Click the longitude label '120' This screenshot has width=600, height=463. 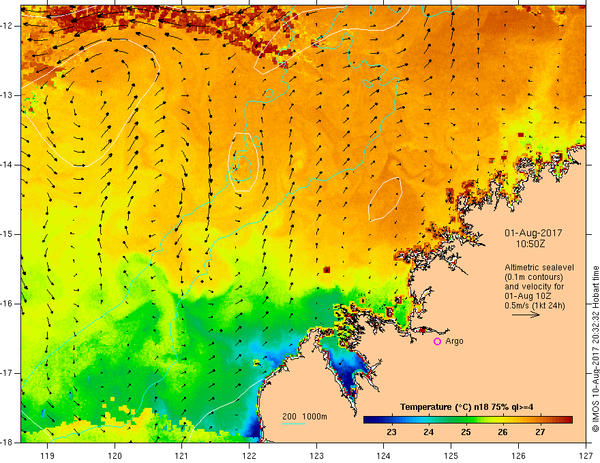115,456
